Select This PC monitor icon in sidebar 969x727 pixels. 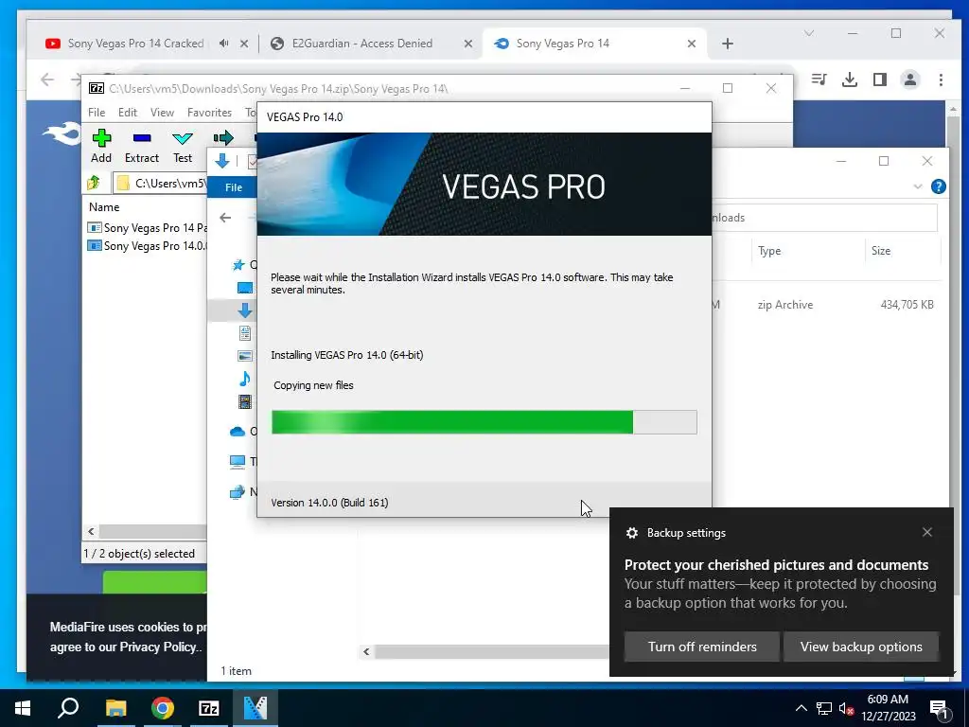pos(238,461)
